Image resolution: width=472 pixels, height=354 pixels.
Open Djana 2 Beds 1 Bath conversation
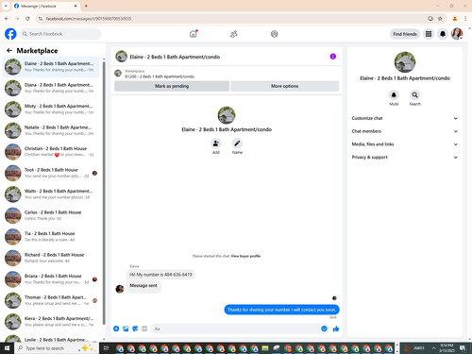tap(52, 88)
